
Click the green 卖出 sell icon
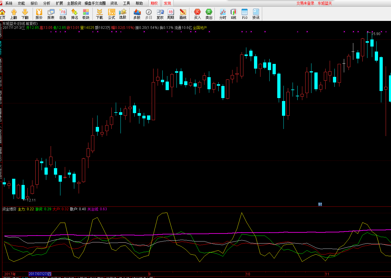click(x=209, y=14)
